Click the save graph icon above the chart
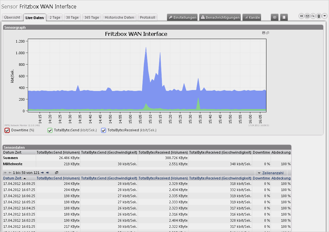Screen dimensions: 329x232 coord(264,33)
